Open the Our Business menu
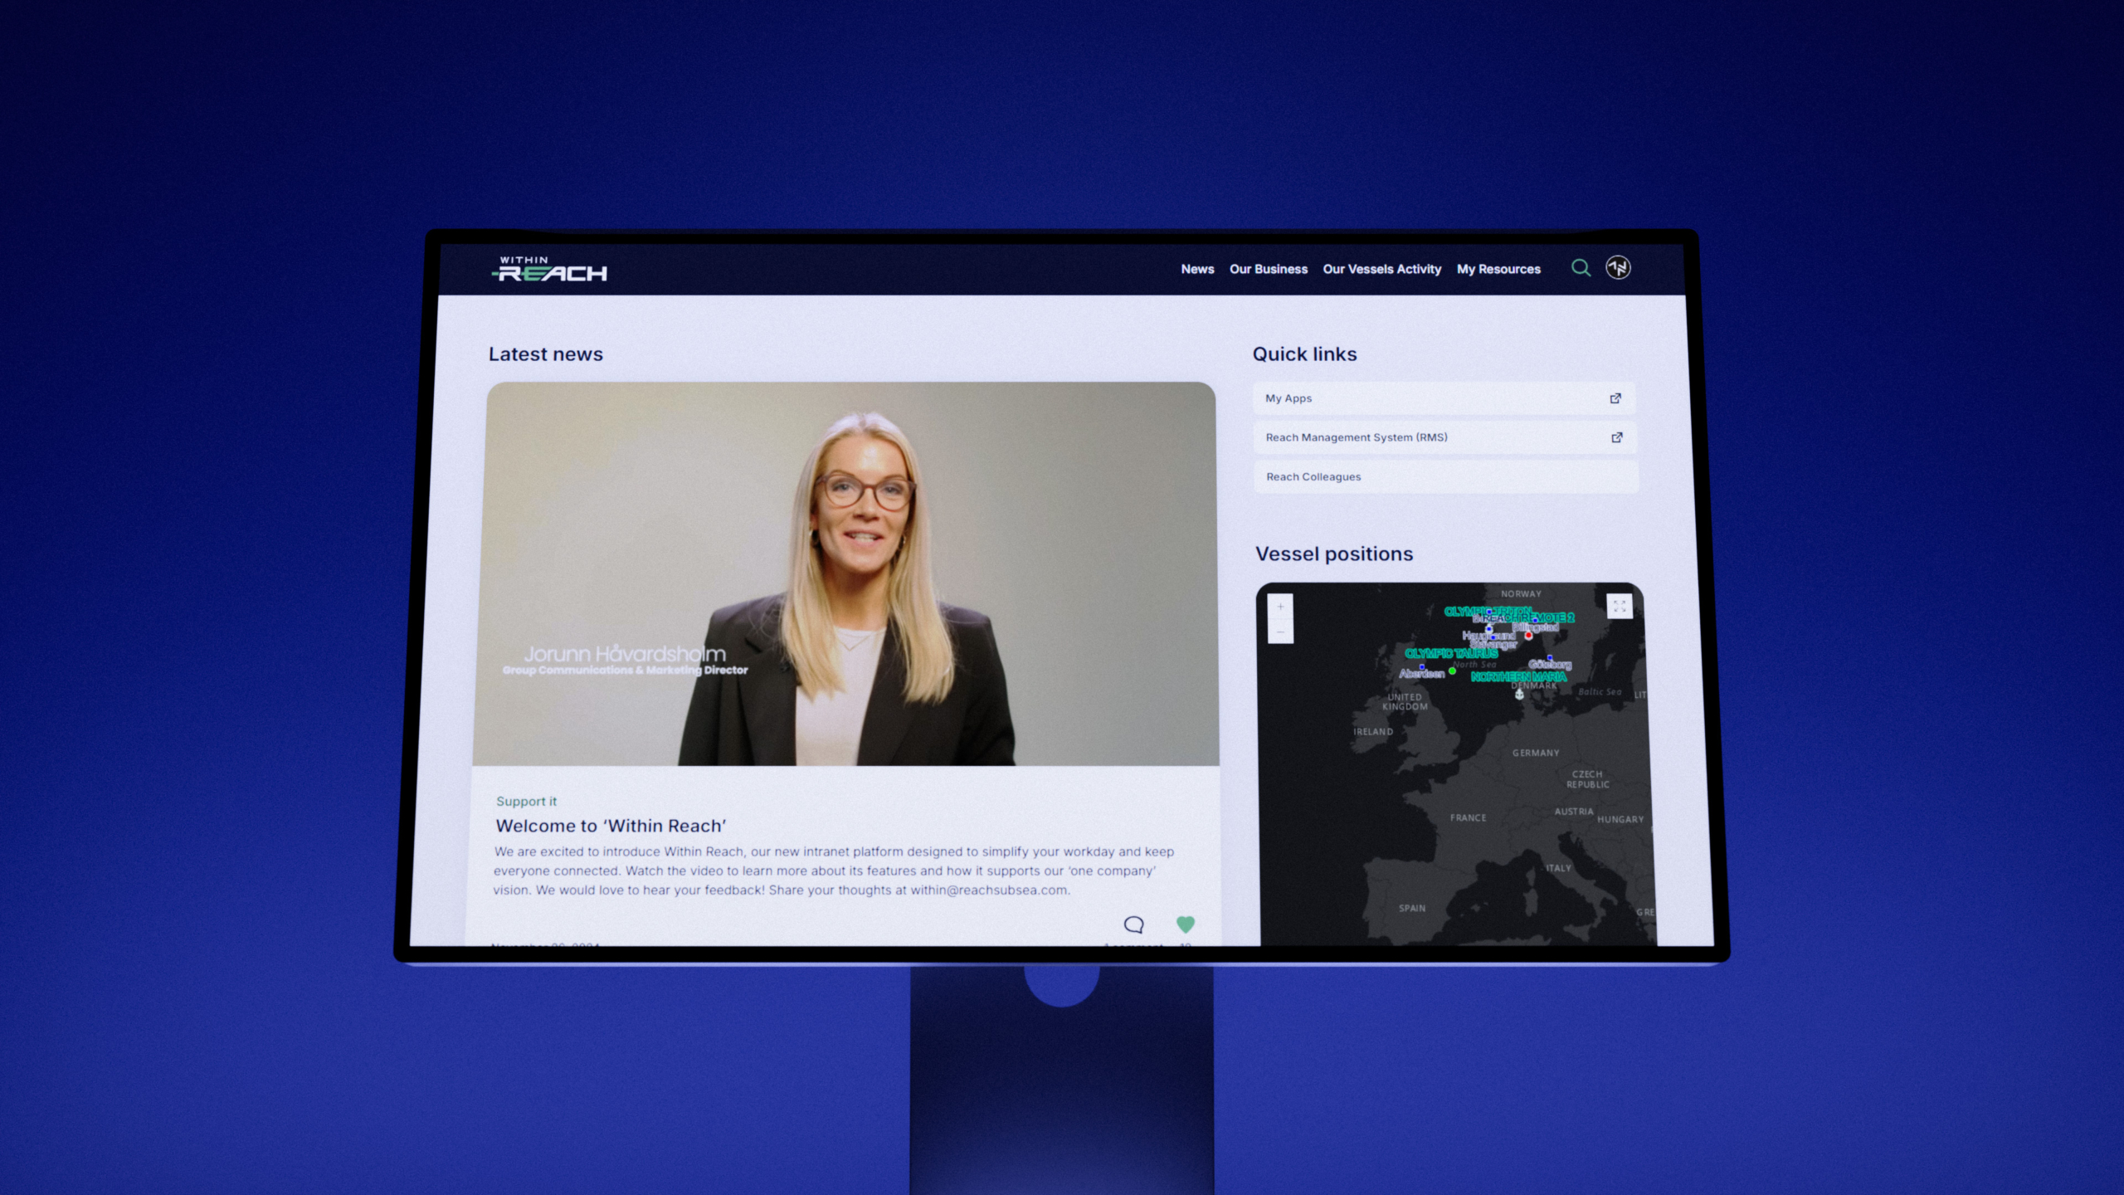The image size is (2124, 1195). point(1268,269)
